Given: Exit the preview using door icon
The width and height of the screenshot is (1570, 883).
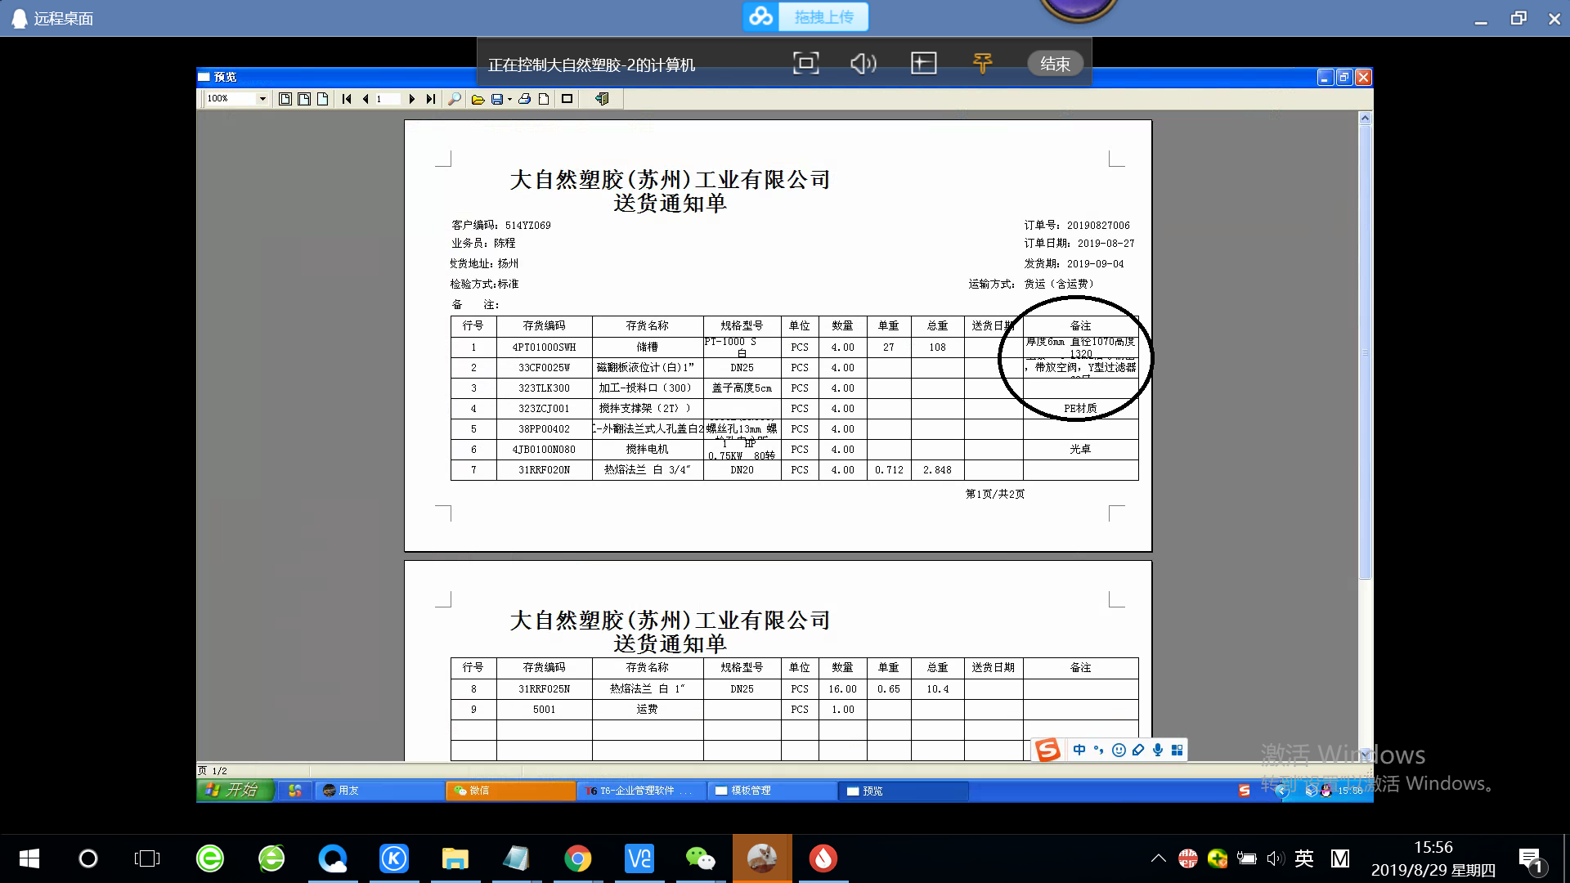Looking at the screenshot, I should point(603,99).
